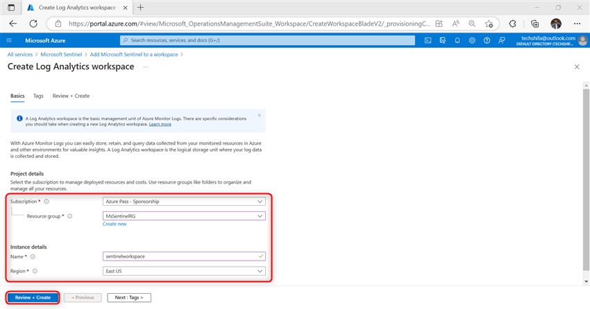590x309 pixels.
Task: Click the scrollbar down arrow
Action: click(x=586, y=281)
